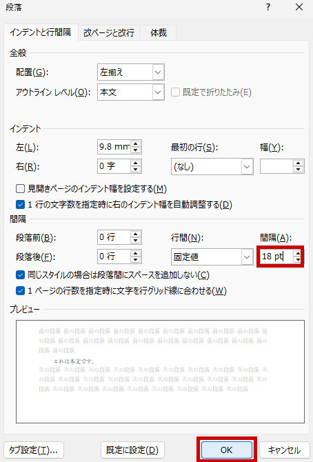The height and width of the screenshot is (462, 313).
Task: Uncheck 1ページの行数を指定時に文字を行グリッド線に合わせる
Action: tap(20, 291)
